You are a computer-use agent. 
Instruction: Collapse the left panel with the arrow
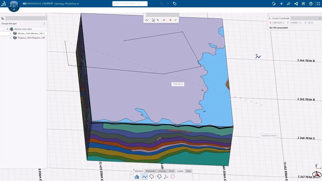[46, 15]
